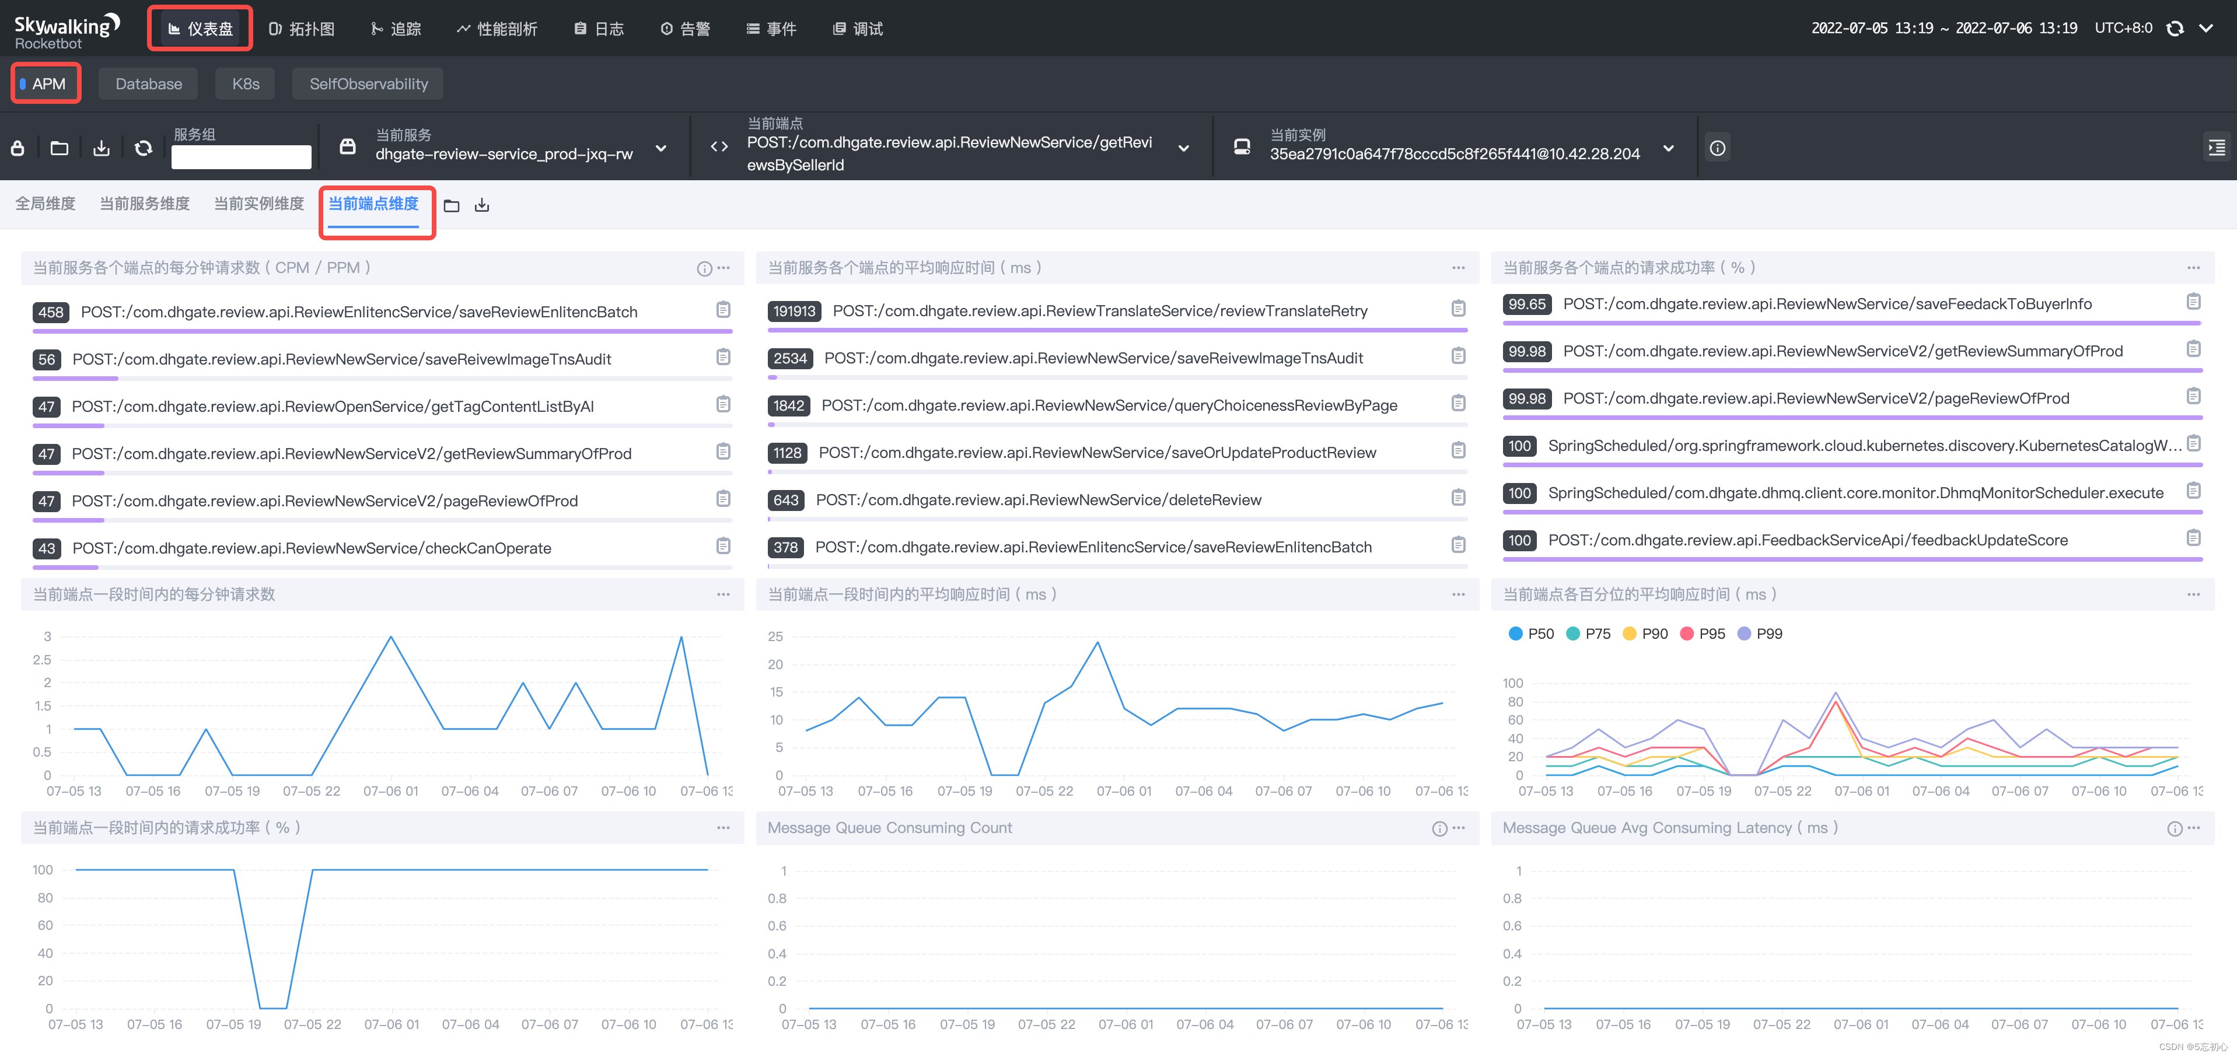Open more options on request success rate panel
The height and width of the screenshot is (1057, 2237).
click(2194, 268)
